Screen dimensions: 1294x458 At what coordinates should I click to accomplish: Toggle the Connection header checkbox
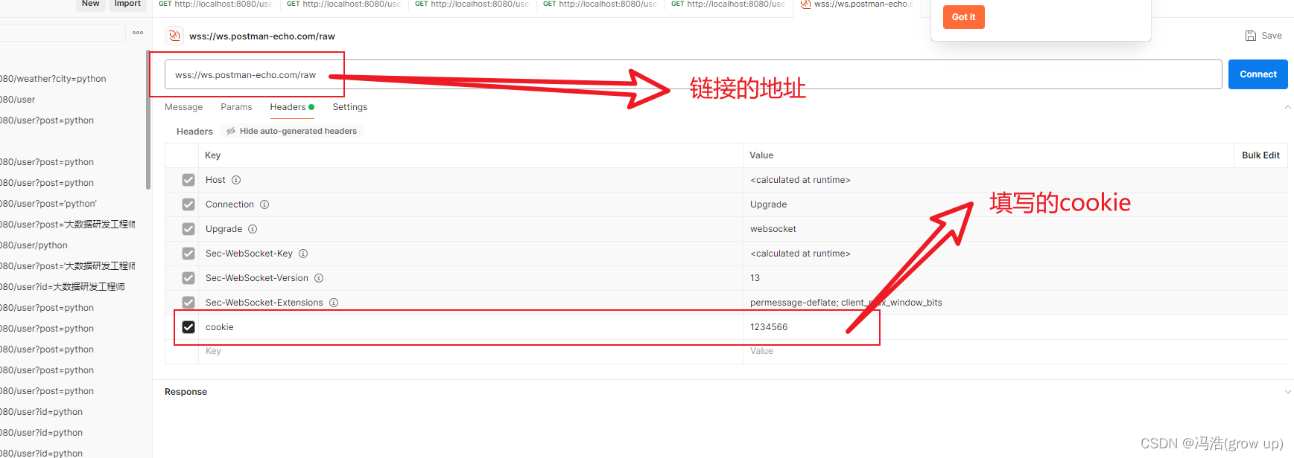click(188, 204)
